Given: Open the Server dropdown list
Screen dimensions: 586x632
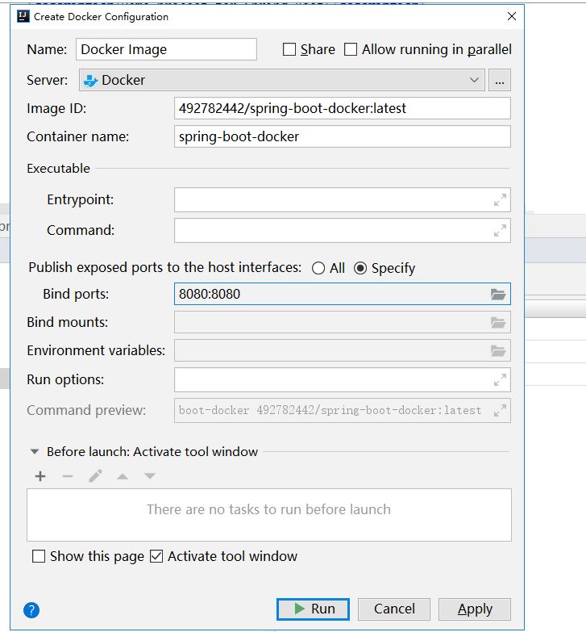Looking at the screenshot, I should pyautogui.click(x=282, y=80).
